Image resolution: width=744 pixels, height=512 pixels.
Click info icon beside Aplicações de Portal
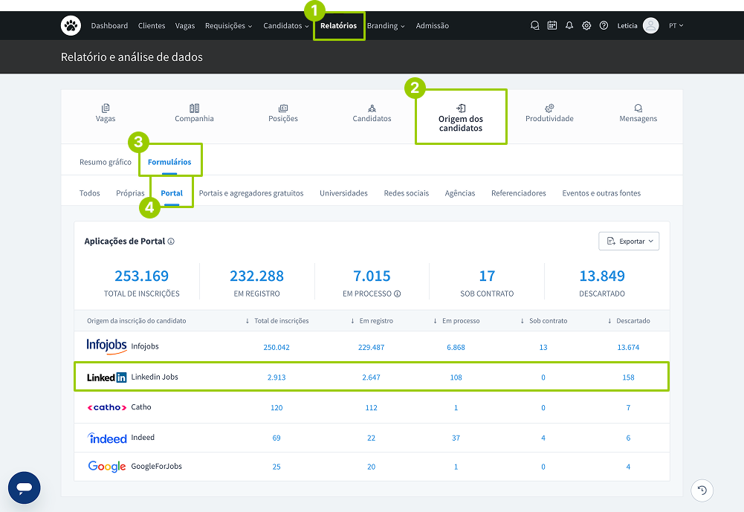tap(171, 242)
